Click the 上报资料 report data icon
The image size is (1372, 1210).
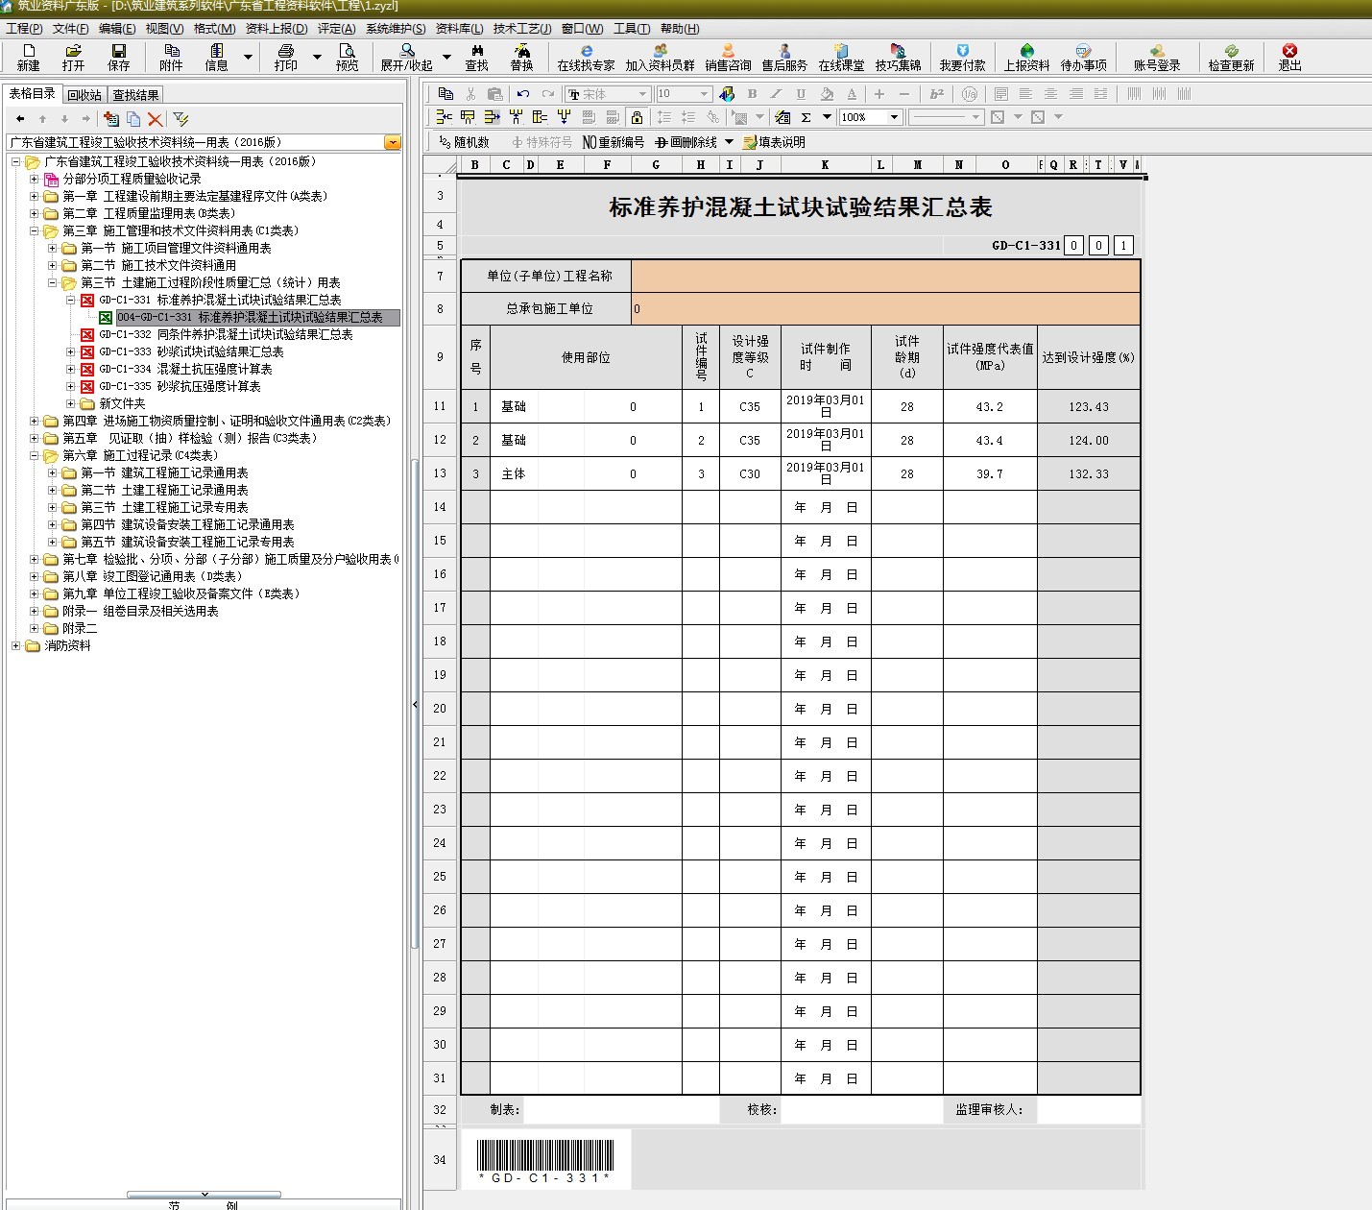(x=1026, y=58)
